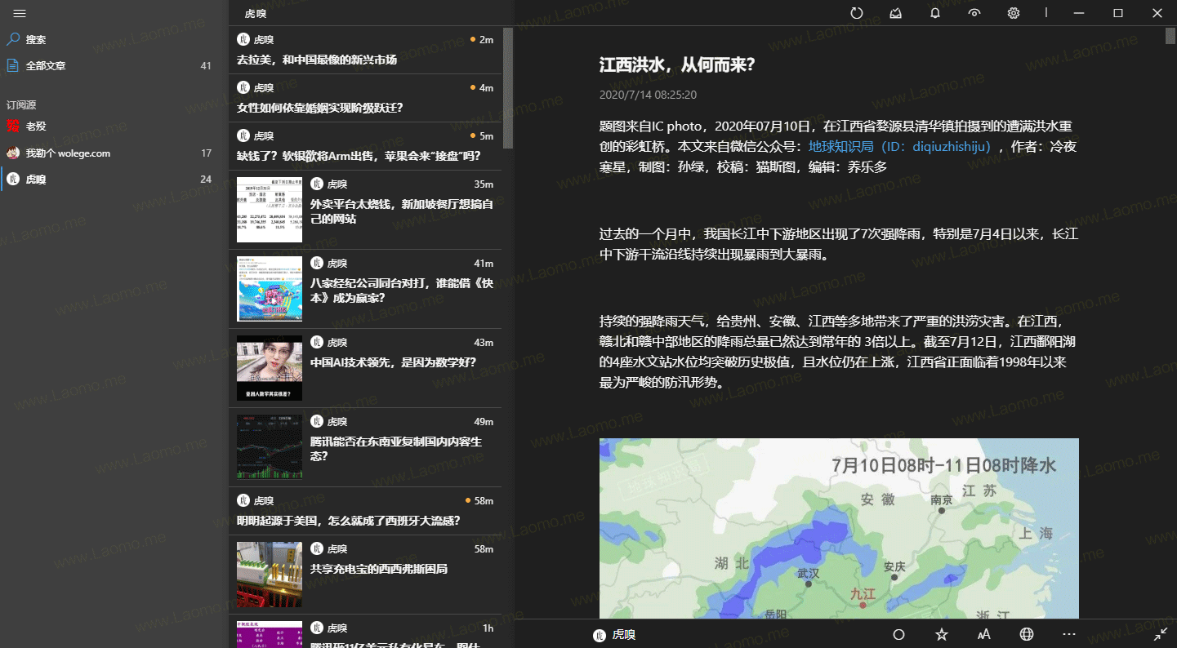The width and height of the screenshot is (1177, 648).
Task: Open settings with the gear icon
Action: coord(1014,13)
